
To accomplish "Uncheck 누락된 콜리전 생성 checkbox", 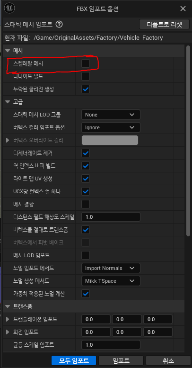I will (x=86, y=89).
